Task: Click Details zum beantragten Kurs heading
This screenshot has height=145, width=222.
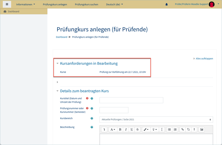Action: coord(84,91)
